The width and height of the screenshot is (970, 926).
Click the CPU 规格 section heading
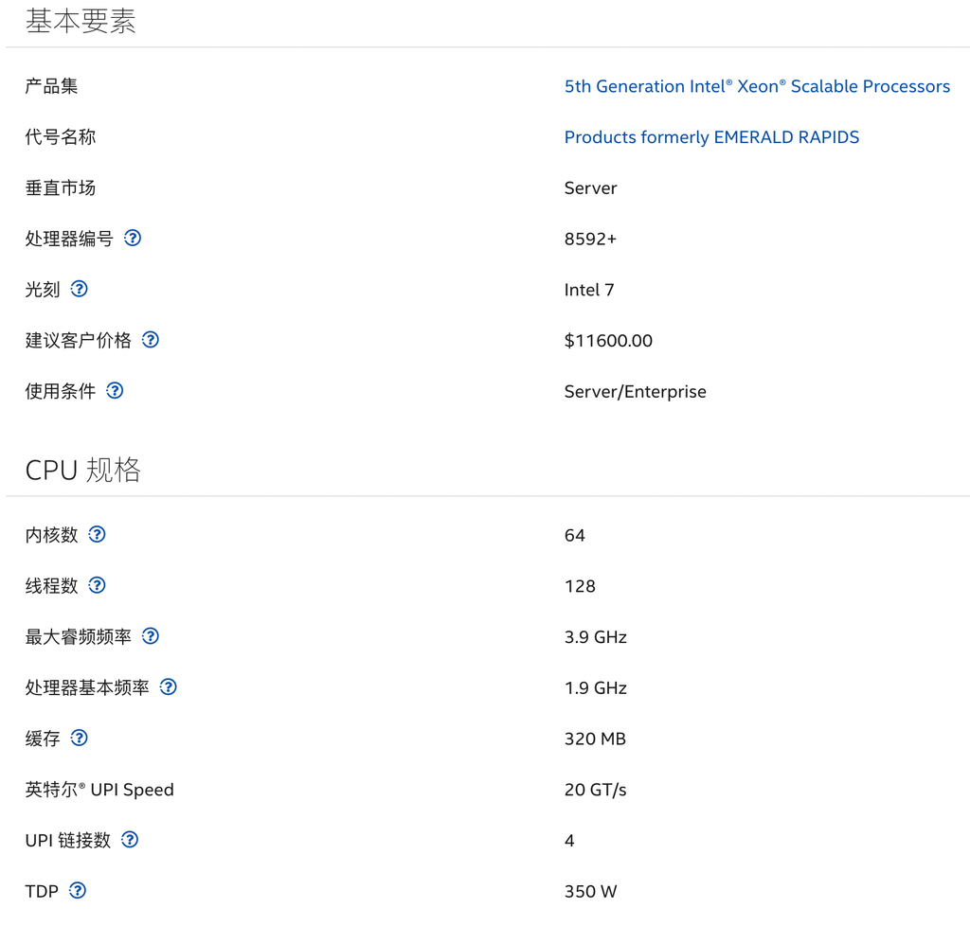click(83, 470)
